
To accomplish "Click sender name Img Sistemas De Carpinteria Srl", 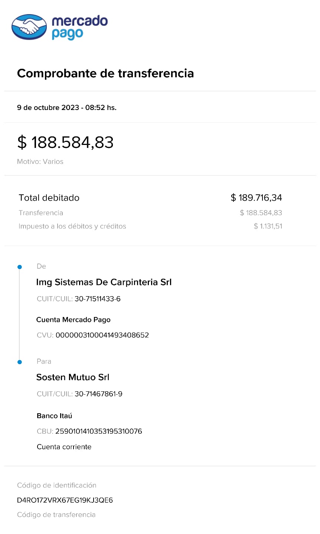I will tap(104, 282).
